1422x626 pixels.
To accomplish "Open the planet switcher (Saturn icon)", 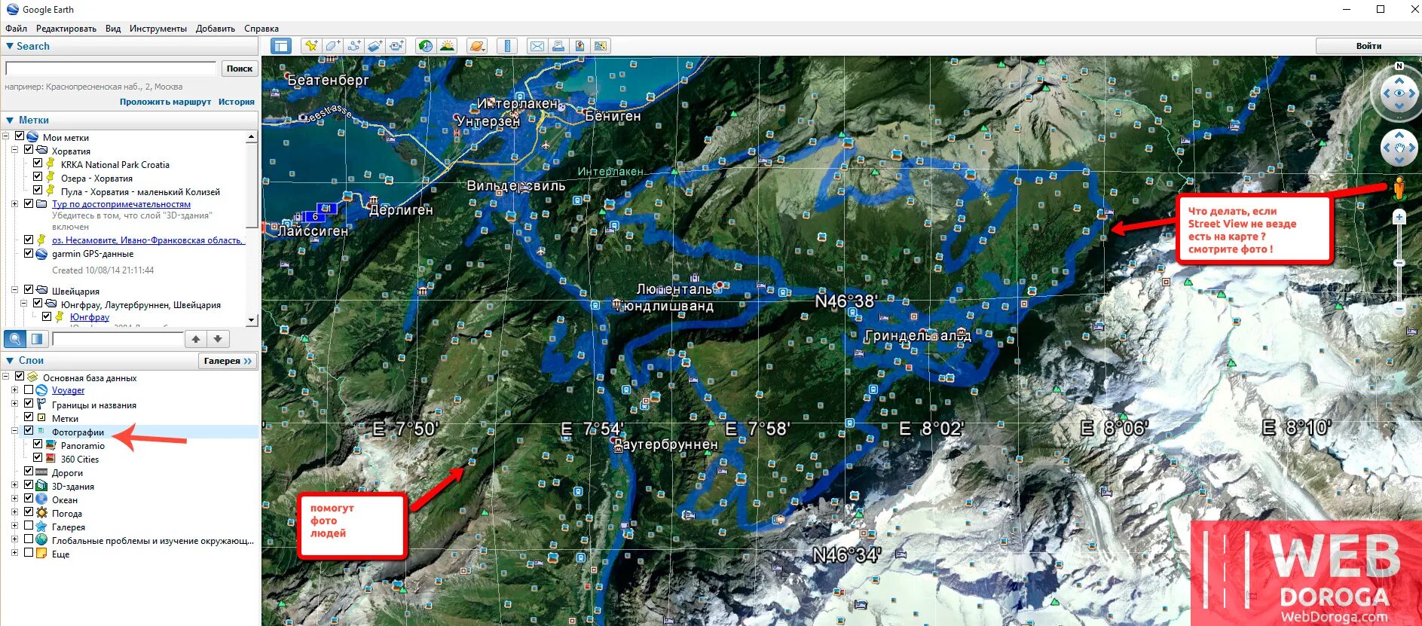I will click(476, 46).
